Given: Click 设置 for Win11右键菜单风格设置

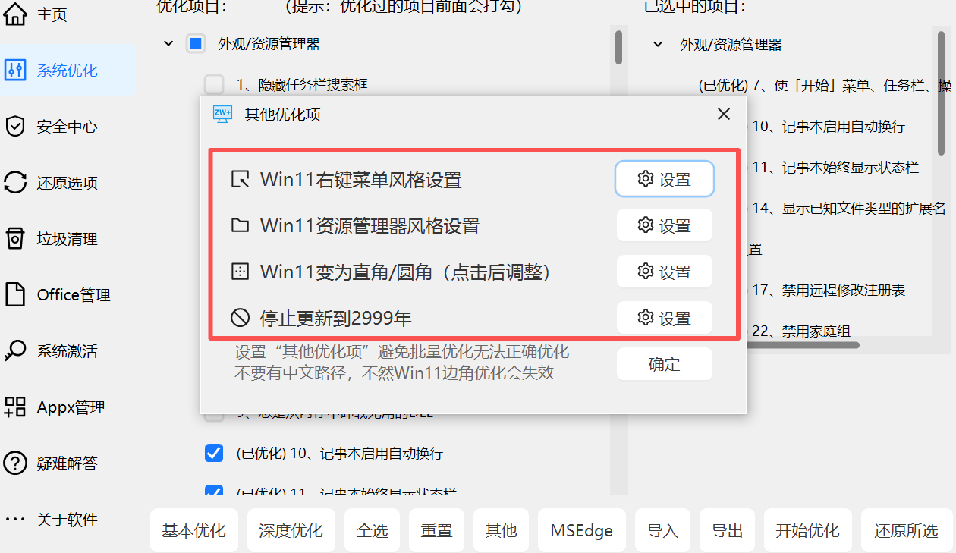Looking at the screenshot, I should (665, 179).
